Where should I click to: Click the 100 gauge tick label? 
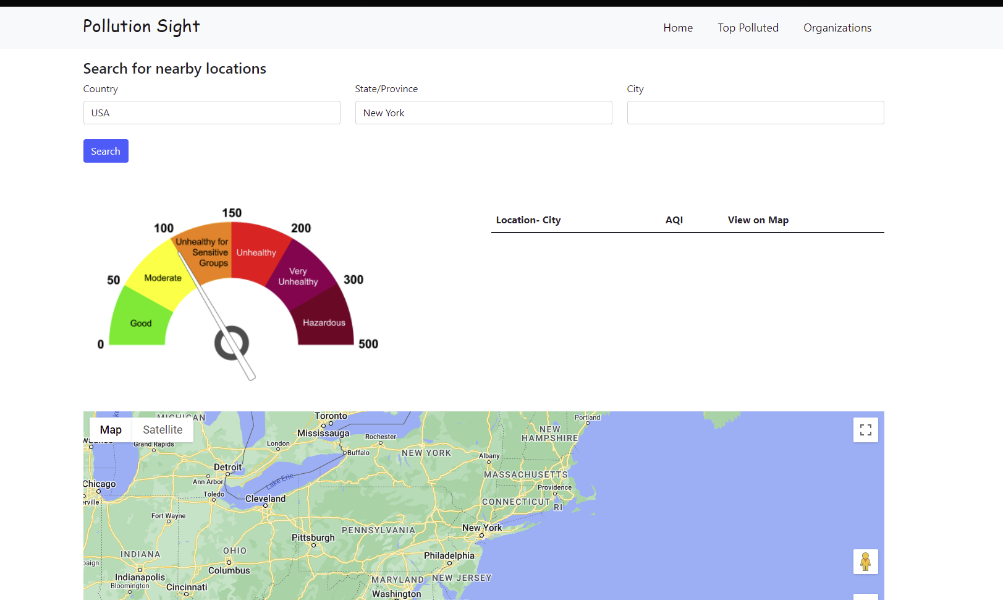click(164, 228)
